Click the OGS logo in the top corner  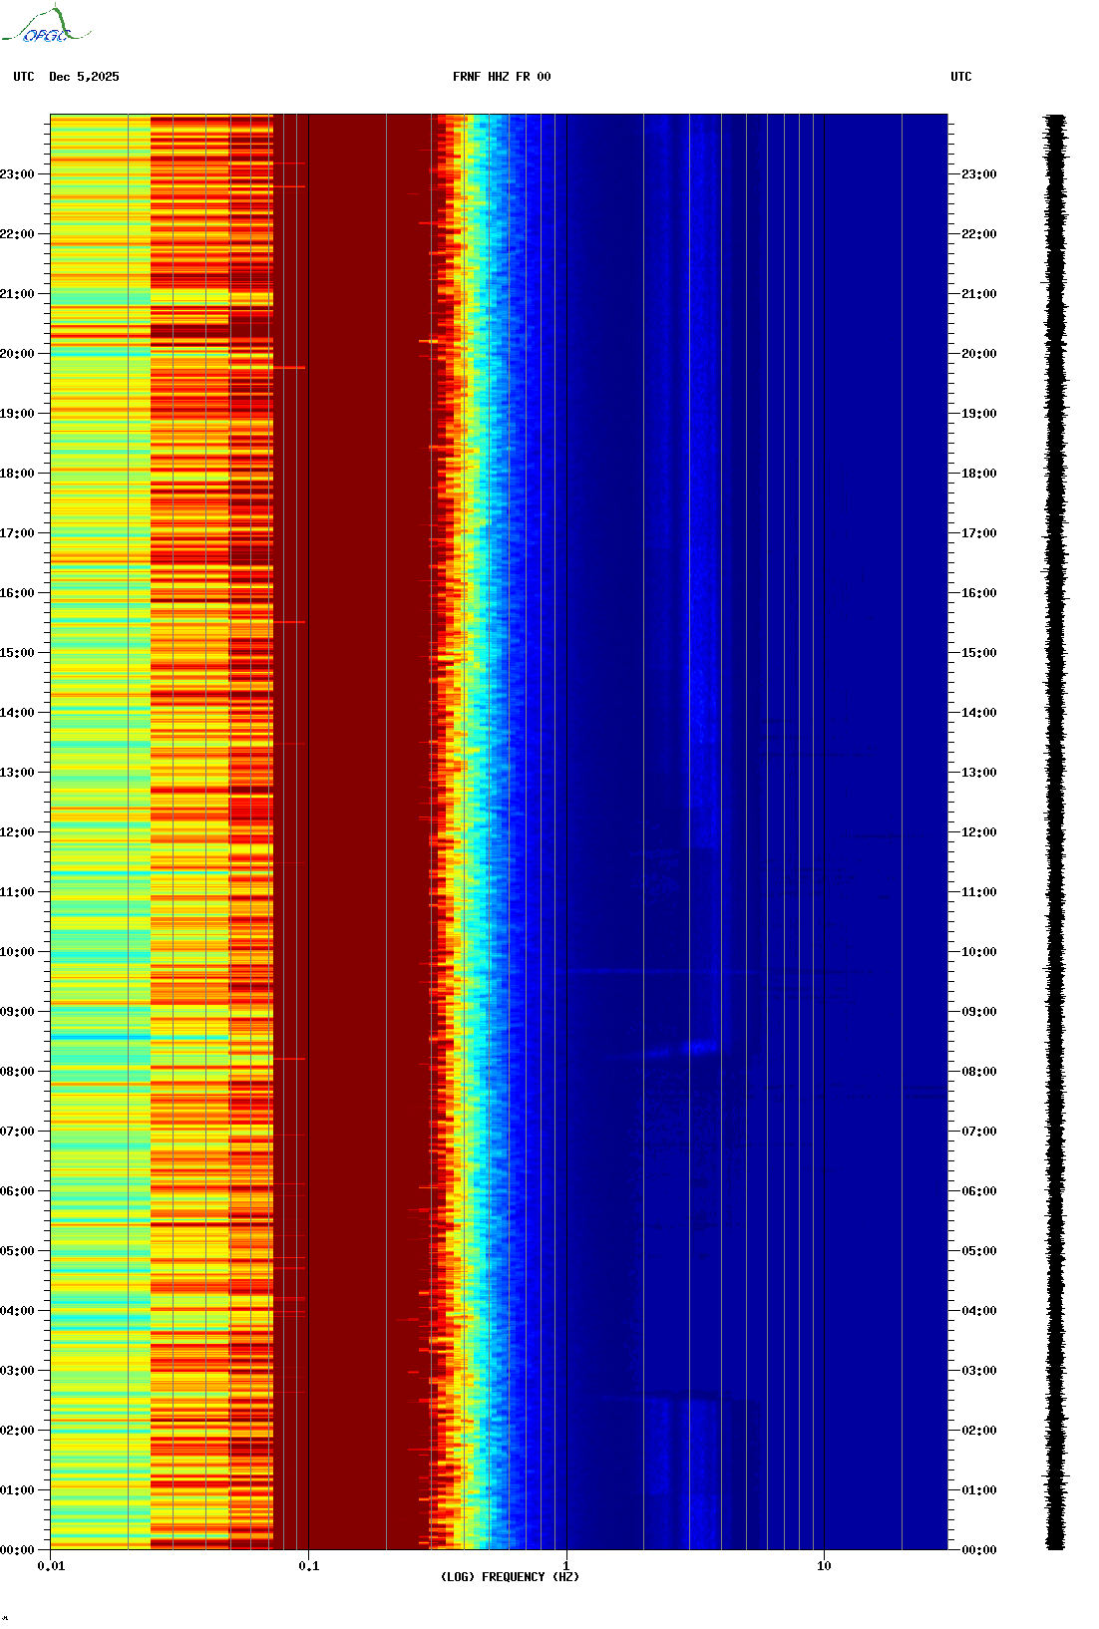click(x=46, y=27)
